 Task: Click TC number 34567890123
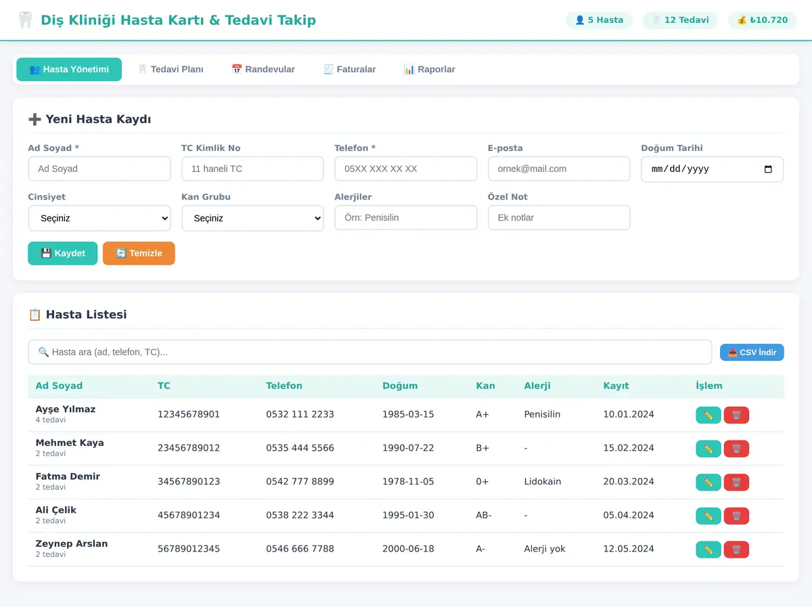tap(189, 482)
